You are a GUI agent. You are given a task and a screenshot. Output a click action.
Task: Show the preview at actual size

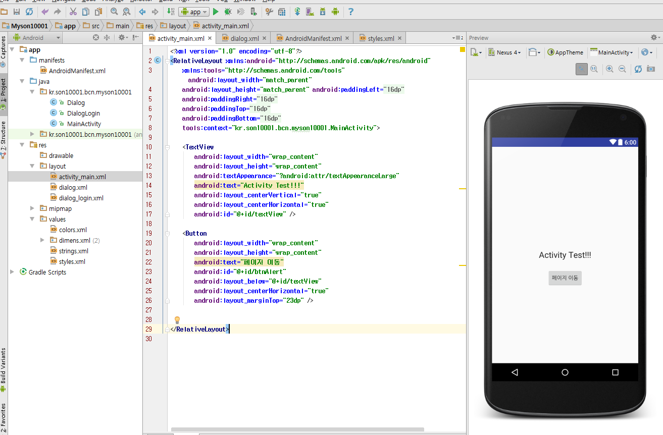pyautogui.click(x=594, y=69)
